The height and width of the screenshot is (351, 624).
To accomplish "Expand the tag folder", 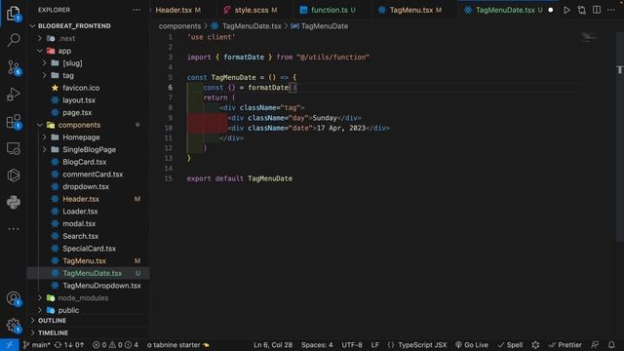I will coord(67,76).
